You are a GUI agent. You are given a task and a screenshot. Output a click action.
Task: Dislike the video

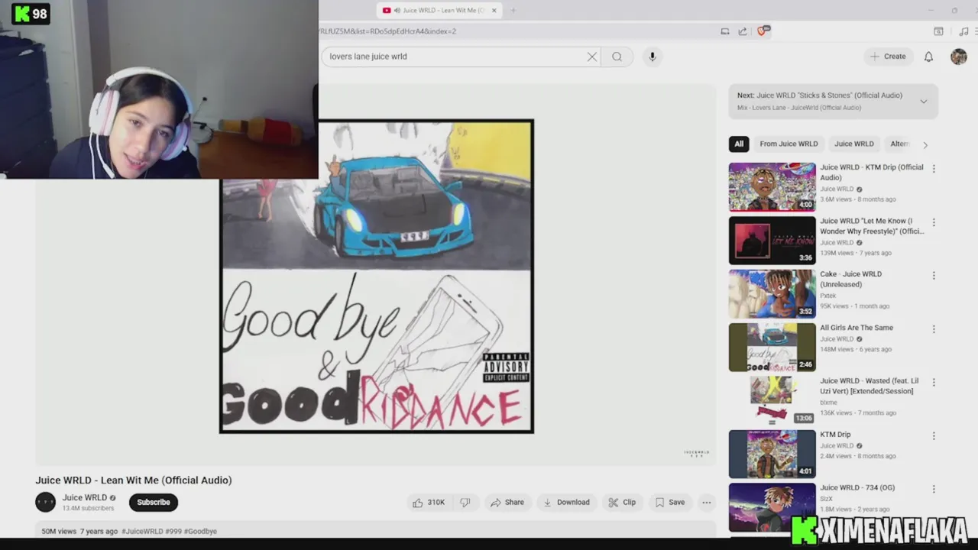(465, 503)
